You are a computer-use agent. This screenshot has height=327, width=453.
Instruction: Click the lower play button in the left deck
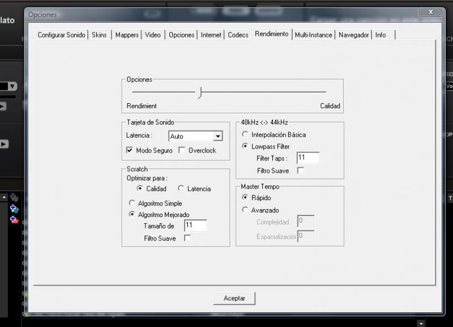(x=4, y=144)
